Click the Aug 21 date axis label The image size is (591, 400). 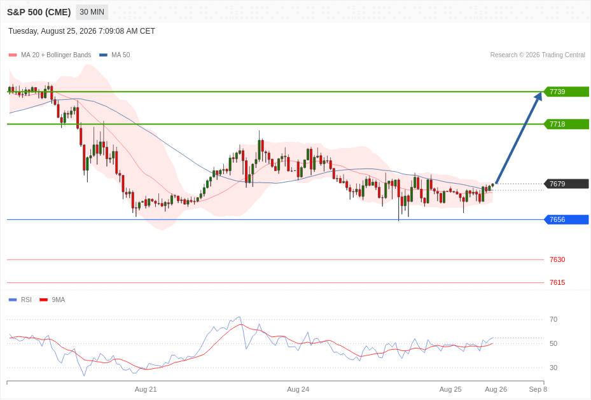(x=146, y=389)
